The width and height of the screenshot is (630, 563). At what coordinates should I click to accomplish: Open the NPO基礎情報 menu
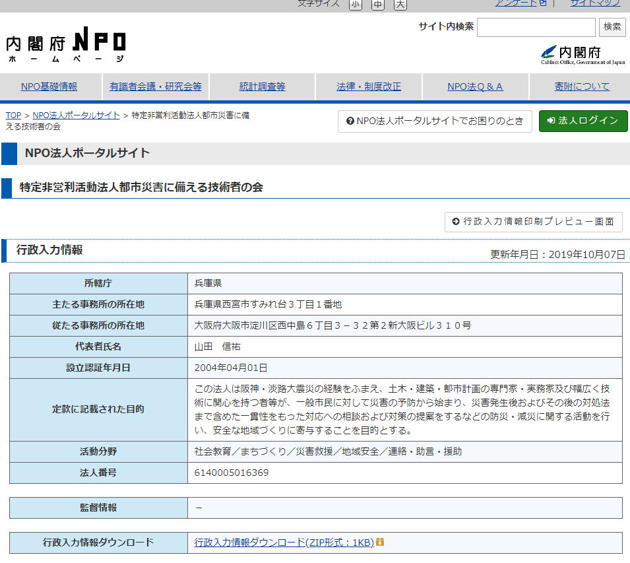coord(49,86)
